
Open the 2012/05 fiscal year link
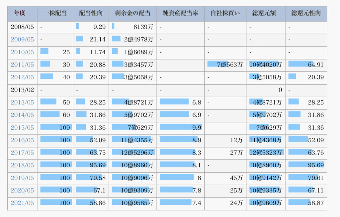[22, 77]
